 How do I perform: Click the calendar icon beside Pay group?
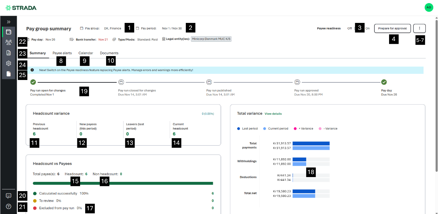coord(81,28)
